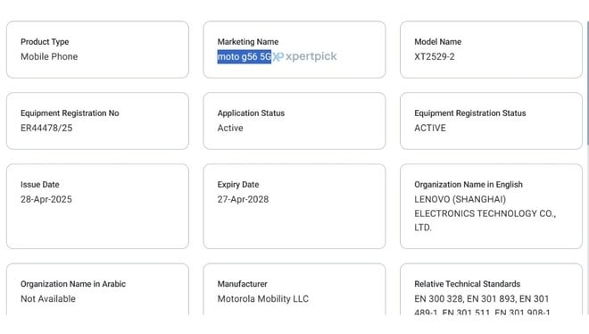The image size is (589, 334).
Task: Click the Application Status Active value
Action: [x=230, y=128]
